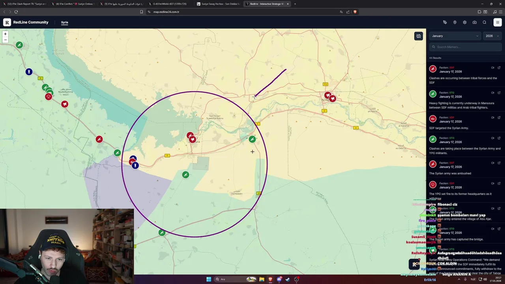The height and width of the screenshot is (284, 505).
Task: Open external link for 'YPG set fire' entry
Action: pos(499,183)
